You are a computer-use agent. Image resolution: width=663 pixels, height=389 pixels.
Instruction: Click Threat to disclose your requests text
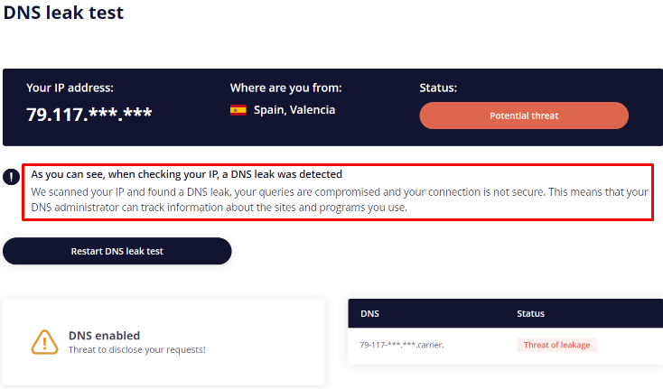pyautogui.click(x=137, y=349)
